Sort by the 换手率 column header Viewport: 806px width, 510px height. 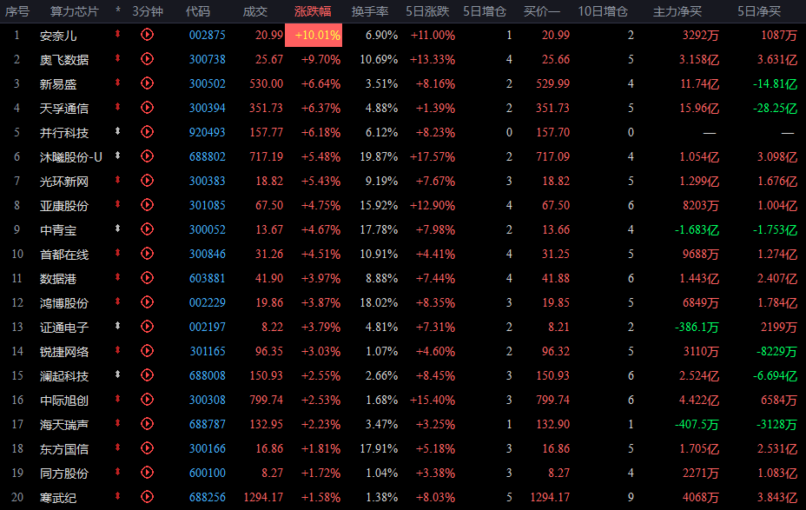(369, 11)
